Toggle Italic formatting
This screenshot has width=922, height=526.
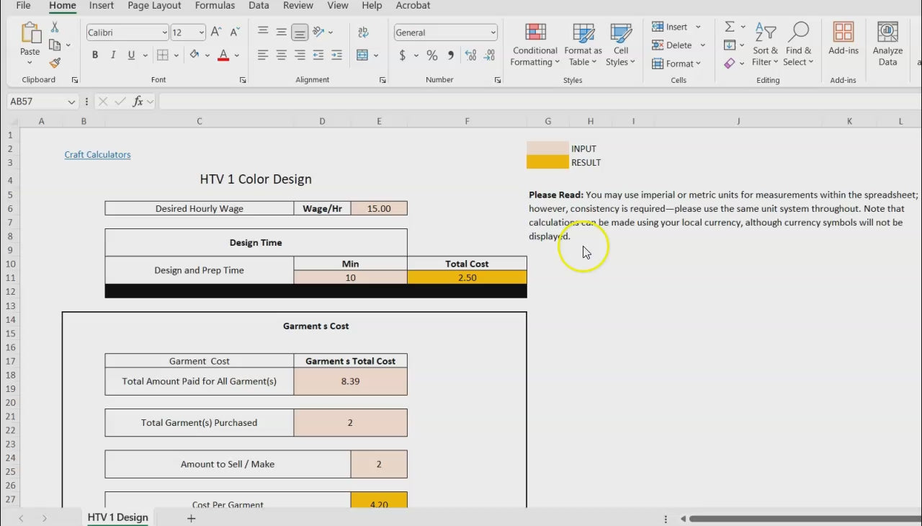pos(113,55)
